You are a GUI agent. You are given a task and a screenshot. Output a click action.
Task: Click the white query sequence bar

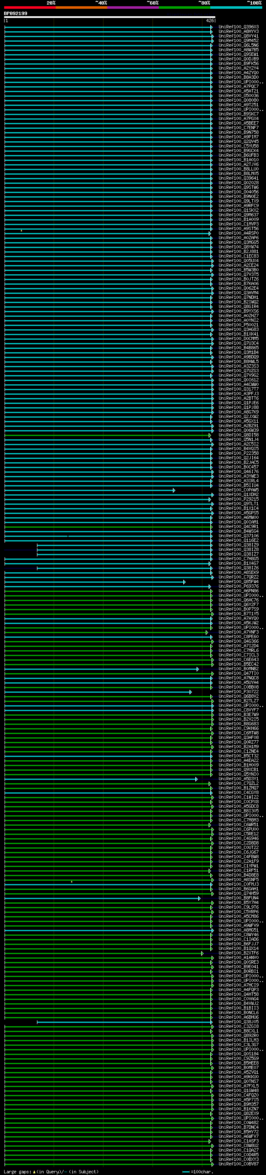(110, 18)
